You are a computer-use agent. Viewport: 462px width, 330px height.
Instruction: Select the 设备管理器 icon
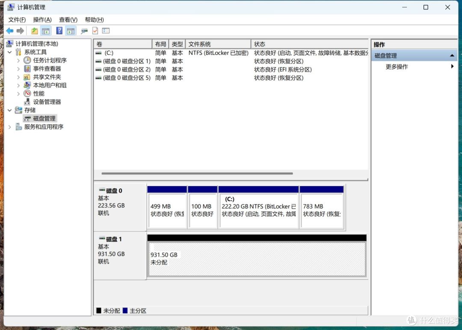click(x=27, y=102)
